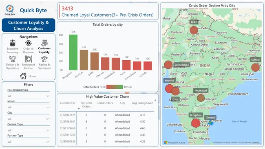Viewport: 265px width, 149px height.
Task: Click the Total Orders by city chart title
Action: pos(108,25)
